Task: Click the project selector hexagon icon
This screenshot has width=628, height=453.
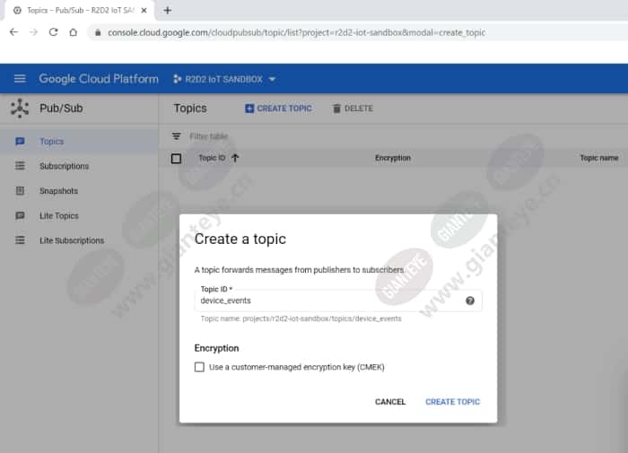Action: pos(177,79)
